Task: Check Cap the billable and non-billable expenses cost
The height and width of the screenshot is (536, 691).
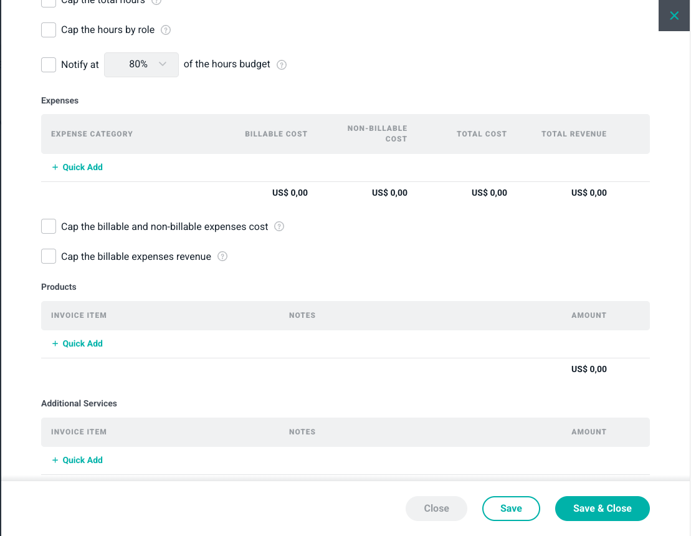Action: (49, 227)
